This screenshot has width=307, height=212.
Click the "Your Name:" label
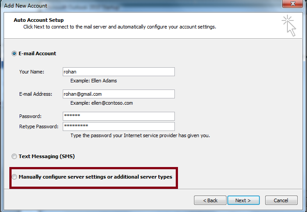32,72
